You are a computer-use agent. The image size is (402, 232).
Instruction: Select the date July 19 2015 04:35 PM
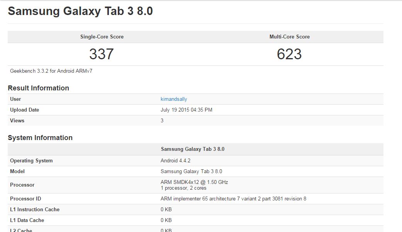point(187,110)
